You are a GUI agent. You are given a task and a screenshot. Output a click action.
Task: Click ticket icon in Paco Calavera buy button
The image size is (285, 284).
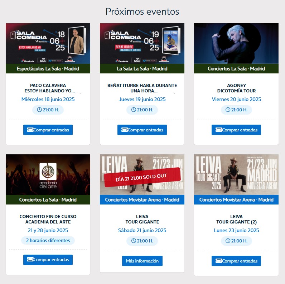click(x=30, y=130)
